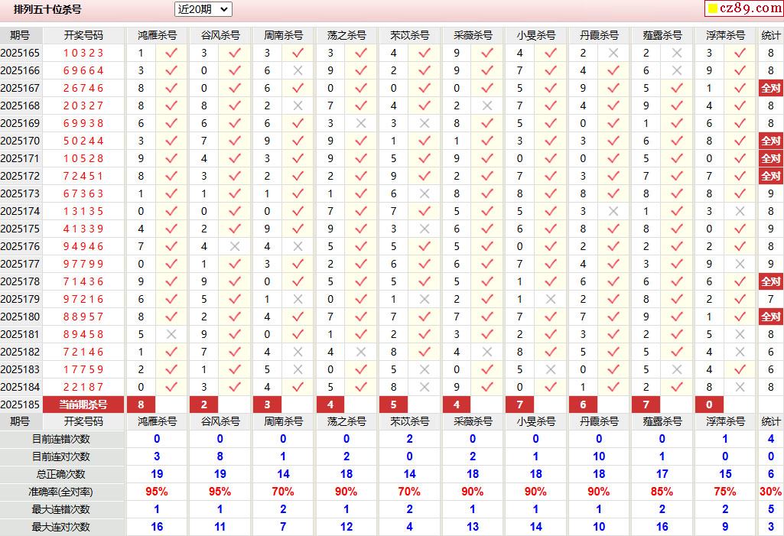Select period number 2025177
The height and width of the screenshot is (536, 784).
click(20, 264)
